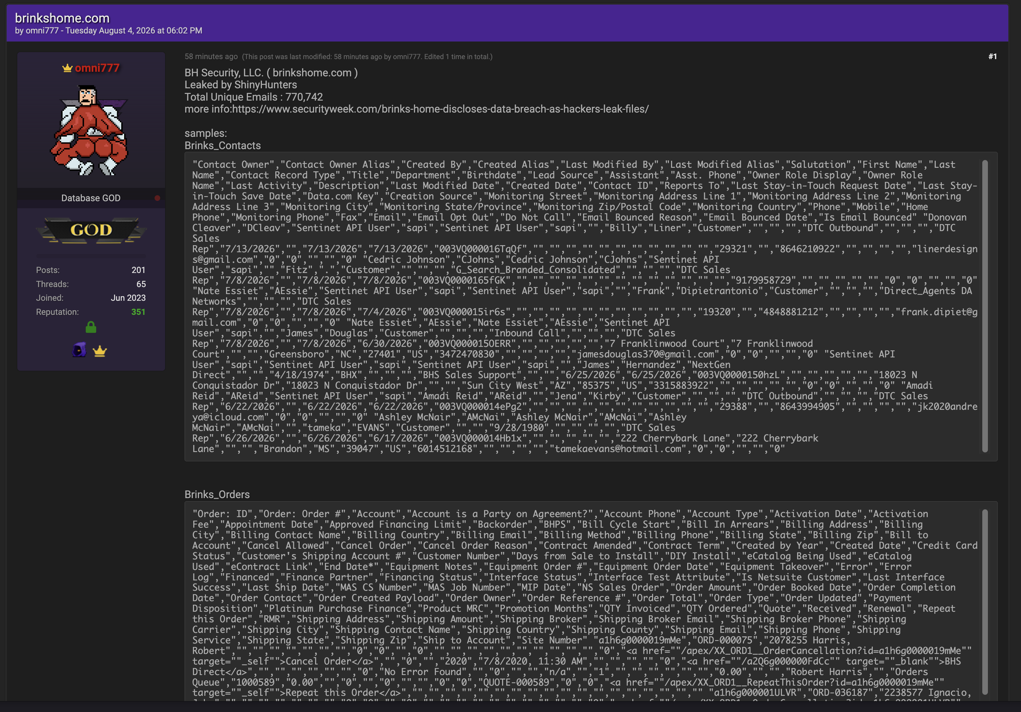Open the securityweek.com article link

point(440,109)
